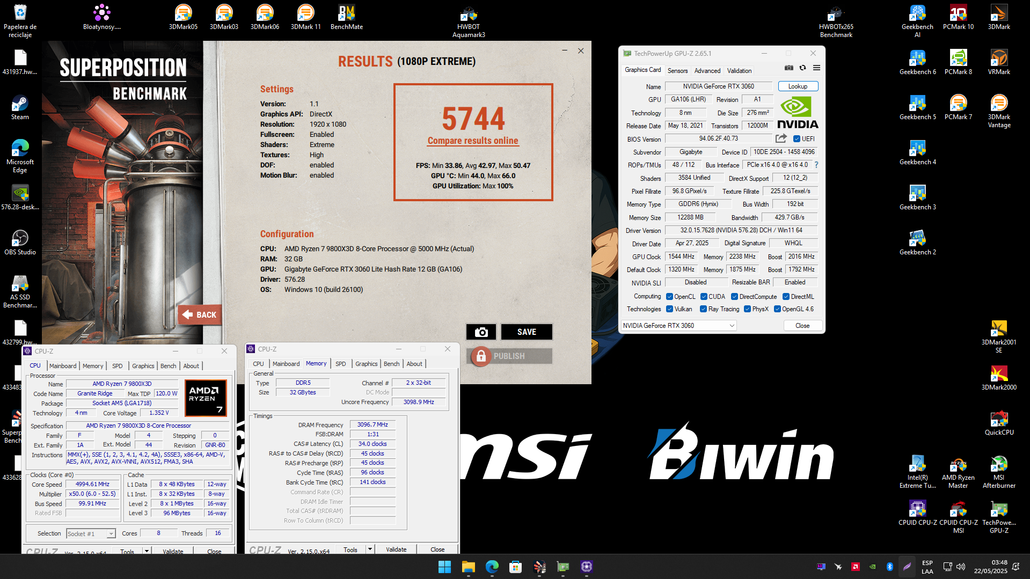This screenshot has height=579, width=1030.
Task: Open the HWBOT Aquamark3 desktop icon
Action: 469,21
